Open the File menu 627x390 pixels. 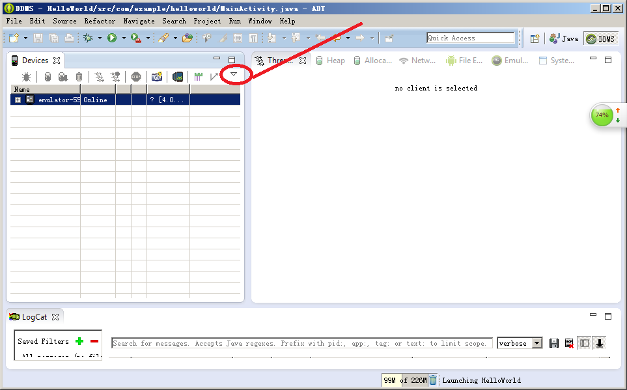pos(14,21)
